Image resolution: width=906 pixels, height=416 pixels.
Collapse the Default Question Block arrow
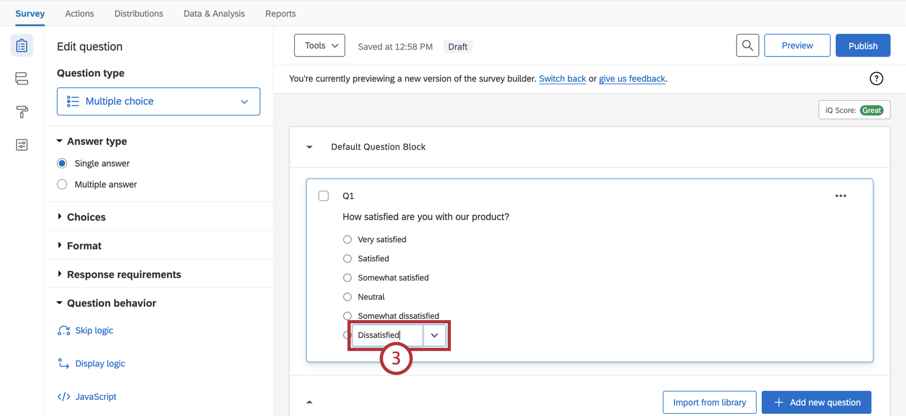click(x=310, y=147)
